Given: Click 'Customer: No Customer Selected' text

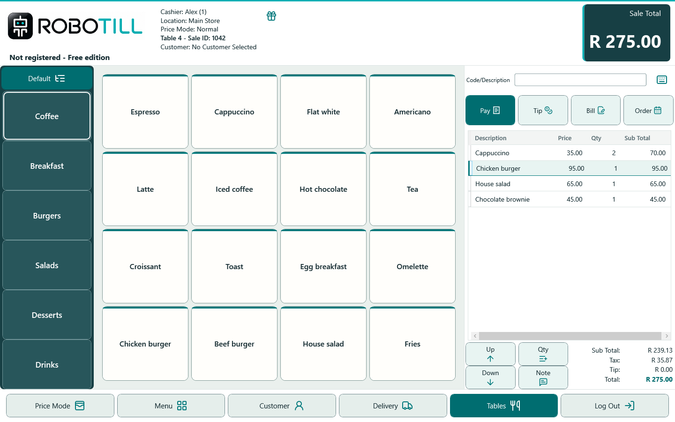Looking at the screenshot, I should pyautogui.click(x=209, y=47).
